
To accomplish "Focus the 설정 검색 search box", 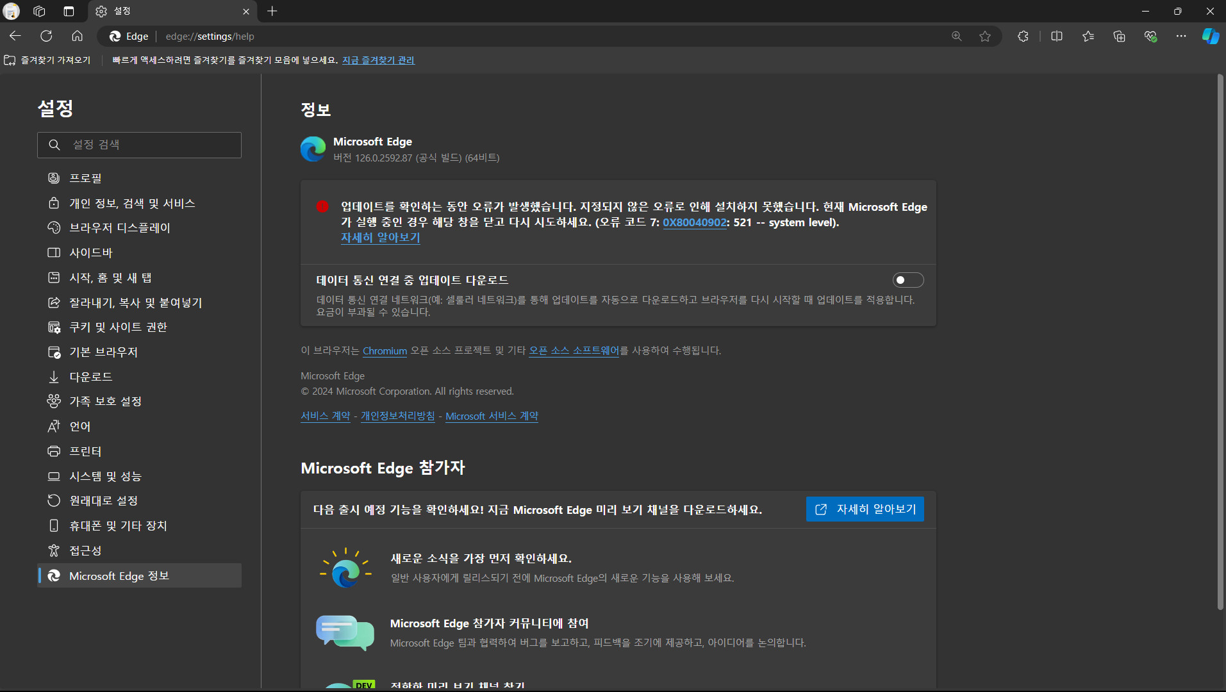I will click(139, 145).
